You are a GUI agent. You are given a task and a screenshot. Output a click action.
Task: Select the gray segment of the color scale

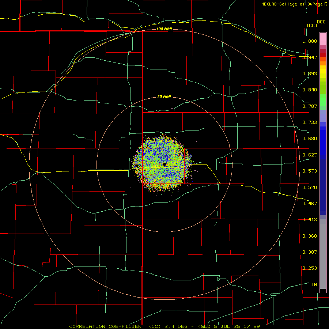point(323,254)
